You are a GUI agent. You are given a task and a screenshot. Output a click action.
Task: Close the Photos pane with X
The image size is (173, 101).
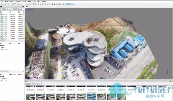tap(172, 81)
